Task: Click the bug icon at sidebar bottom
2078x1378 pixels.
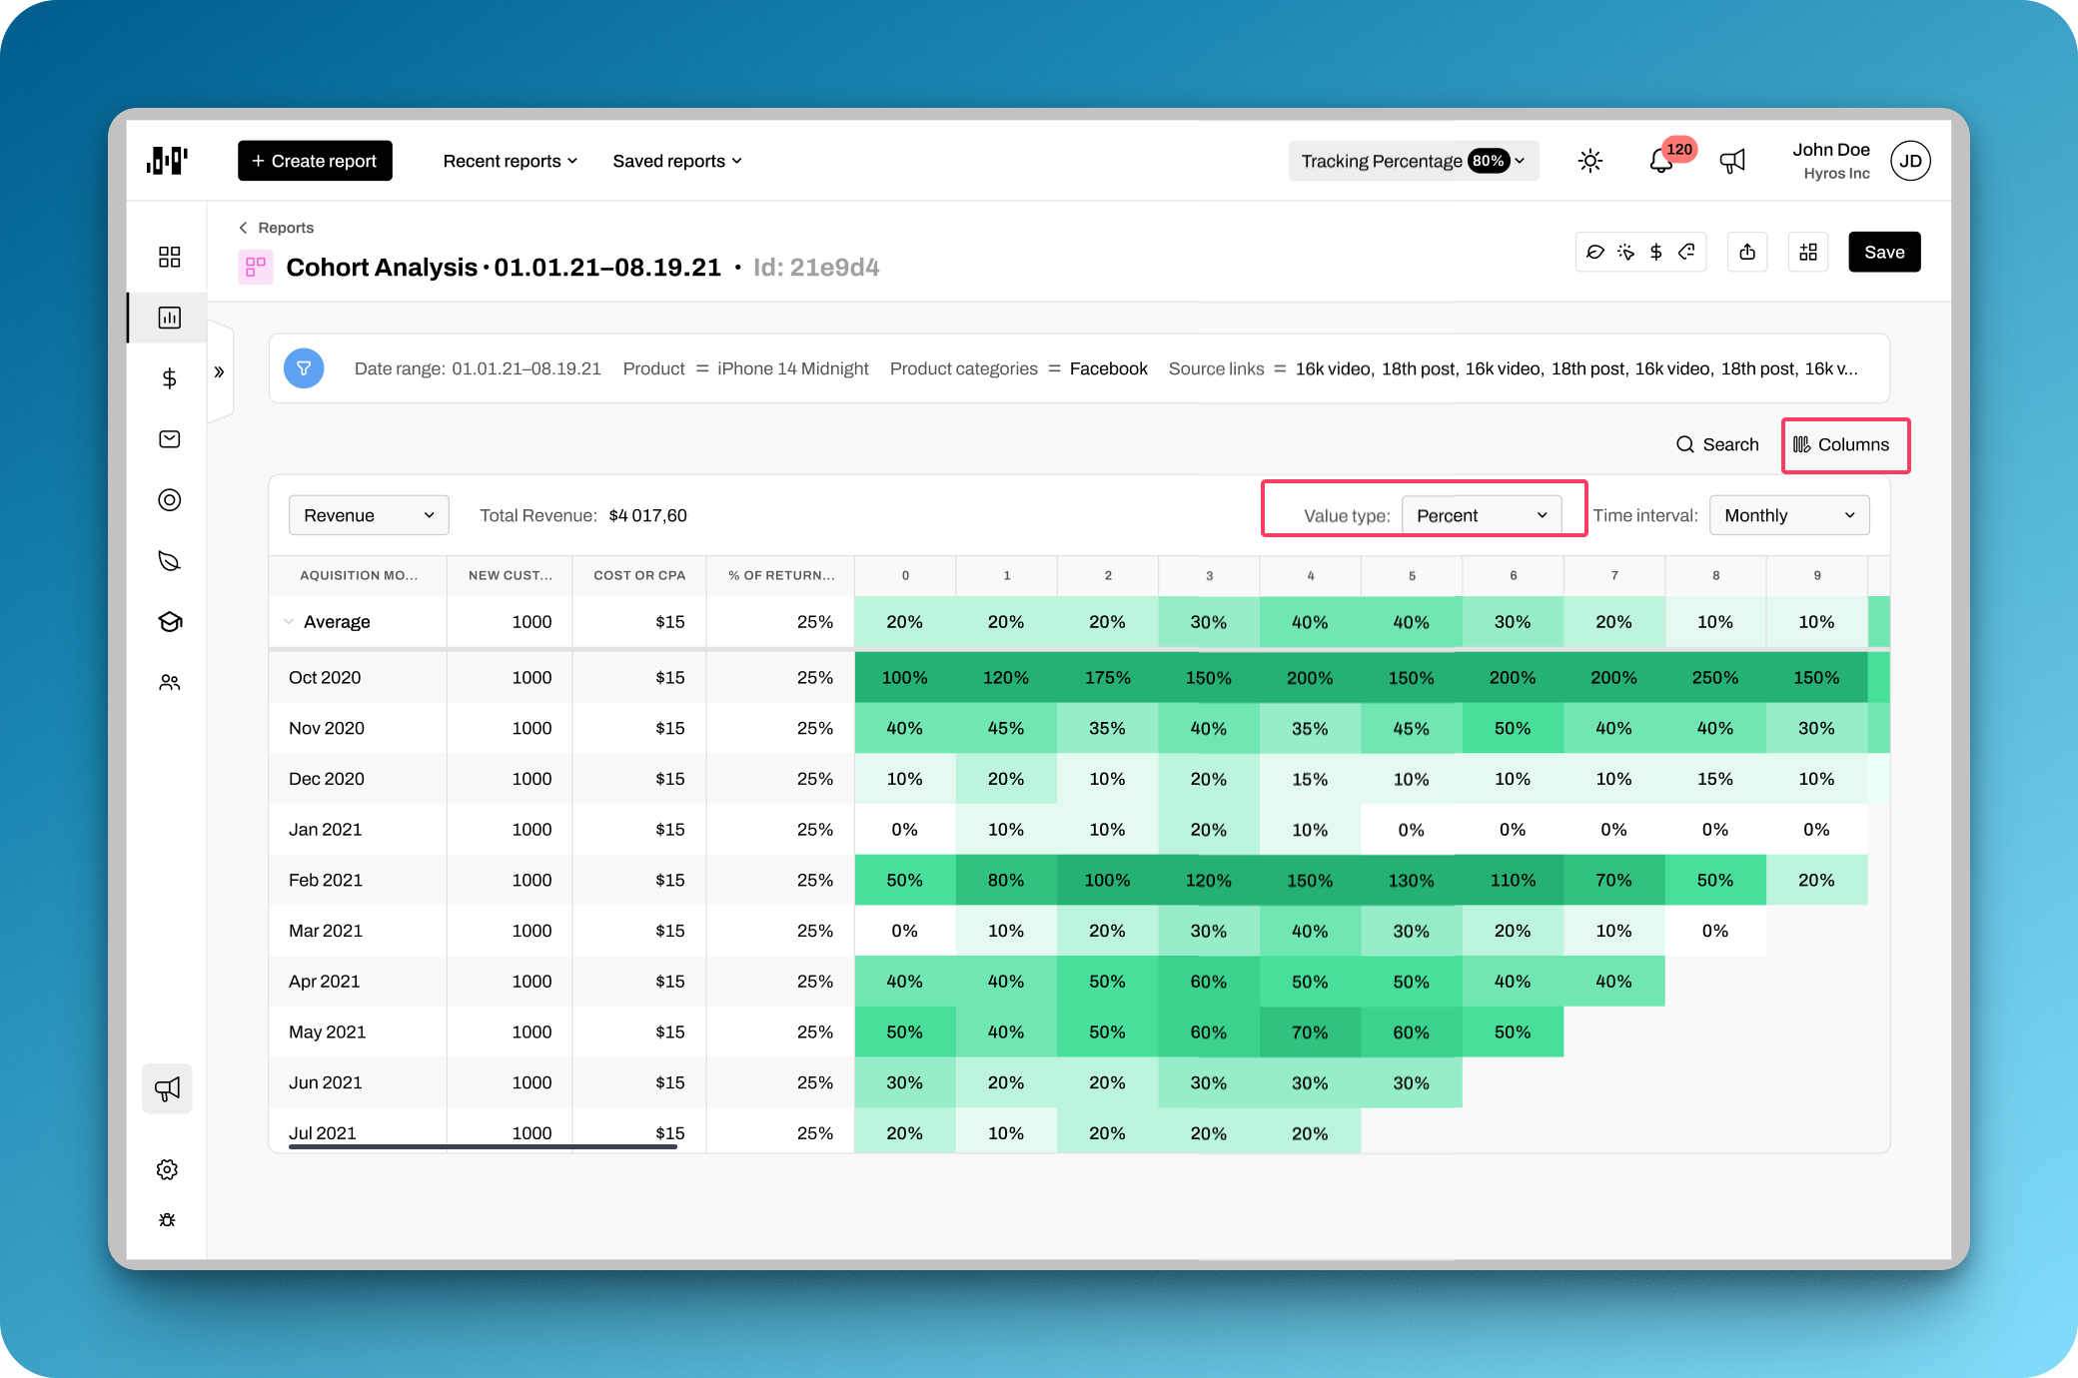Action: [x=167, y=1220]
